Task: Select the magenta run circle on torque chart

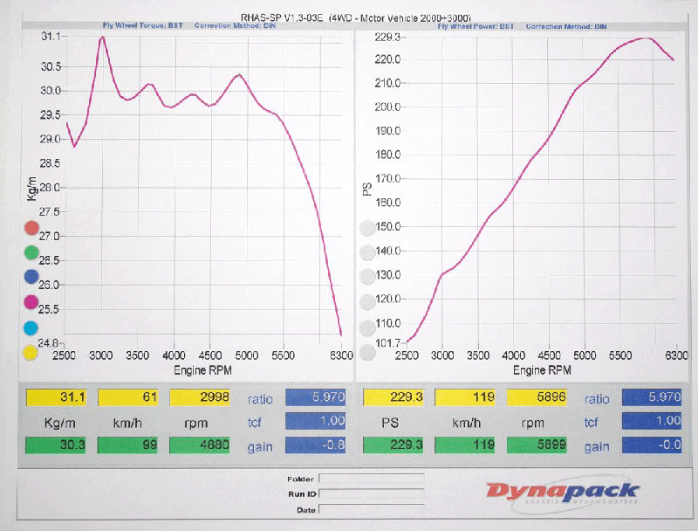Action: click(x=31, y=303)
